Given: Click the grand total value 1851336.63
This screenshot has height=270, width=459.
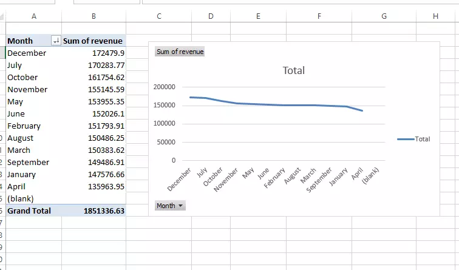Looking at the screenshot, I should 104,211.
